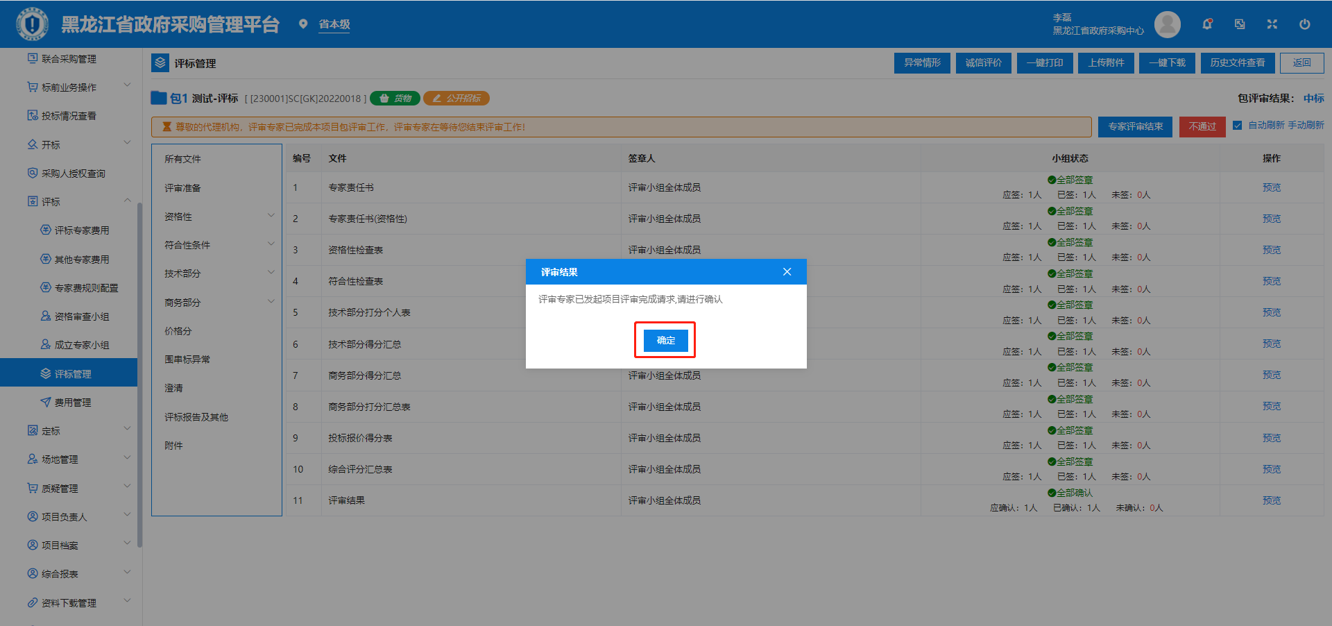Expand the 定标 sidebar section
Image resolution: width=1332 pixels, height=626 pixels.
click(x=127, y=429)
